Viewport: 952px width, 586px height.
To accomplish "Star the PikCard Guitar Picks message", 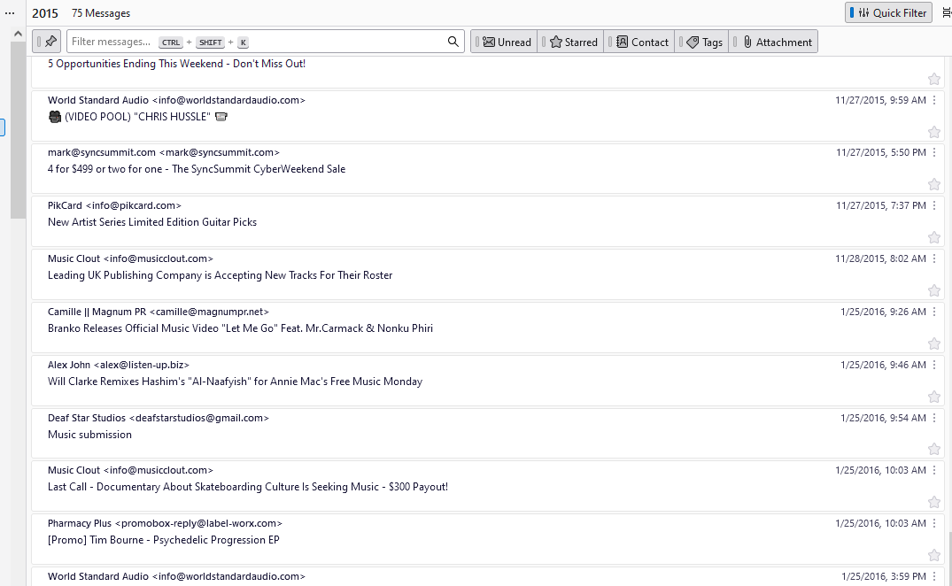I will [x=933, y=237].
